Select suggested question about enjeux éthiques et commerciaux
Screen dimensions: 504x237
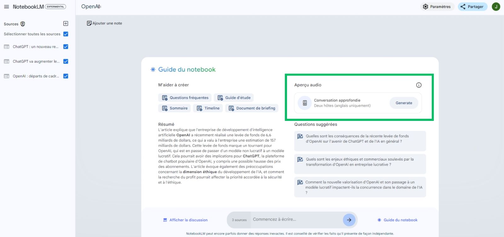tap(360, 164)
